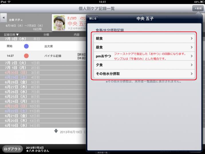Sort by 記録日時 column header
Viewport: 205px width, 154px height.
[11, 35]
